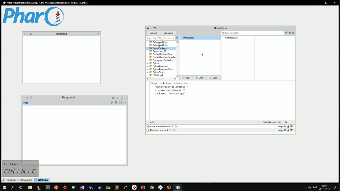
Task: Thumbs down on No class comment row
Action: (291, 130)
